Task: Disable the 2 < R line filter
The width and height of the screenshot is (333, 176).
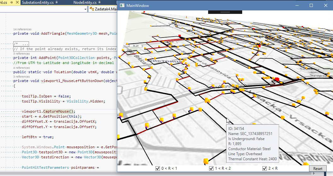Action: 264,168
